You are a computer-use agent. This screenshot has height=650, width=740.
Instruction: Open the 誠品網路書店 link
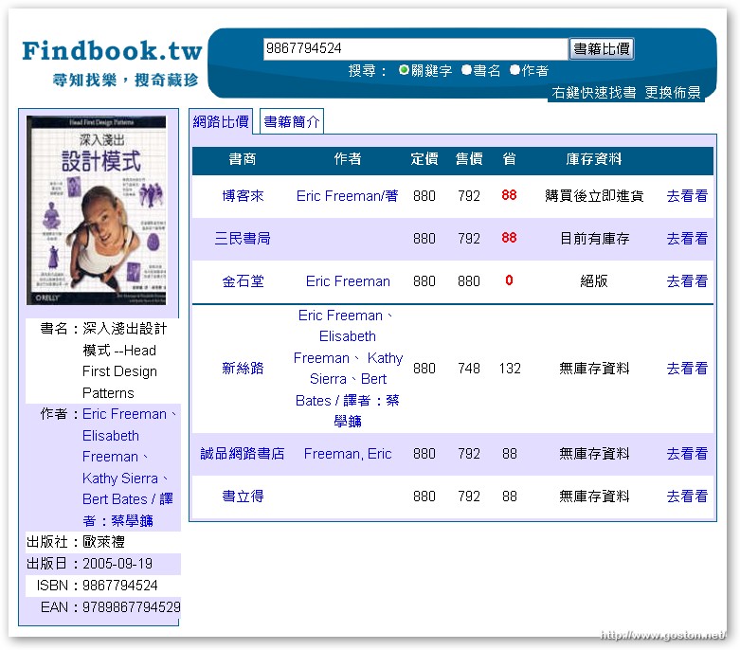click(x=243, y=454)
